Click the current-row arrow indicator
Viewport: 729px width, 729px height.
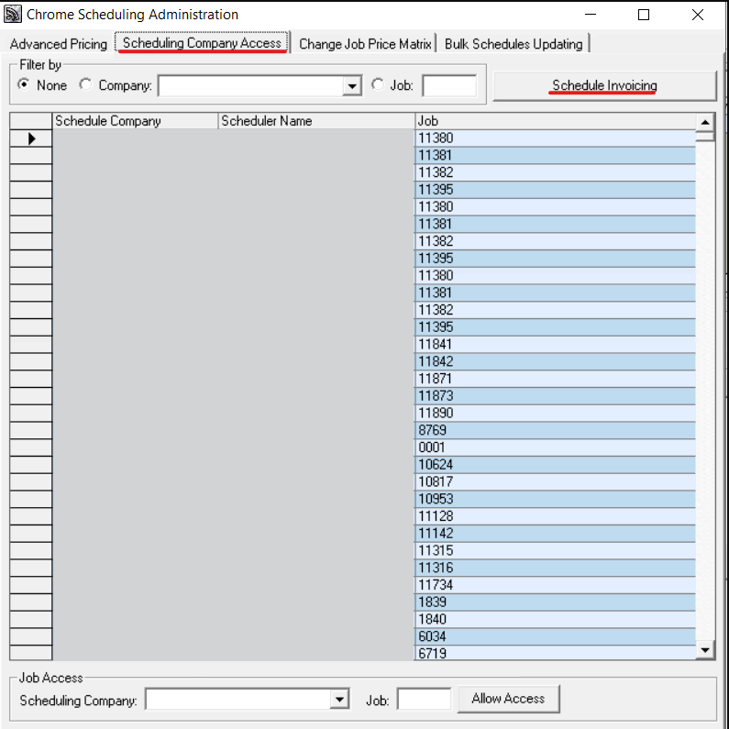click(30, 138)
